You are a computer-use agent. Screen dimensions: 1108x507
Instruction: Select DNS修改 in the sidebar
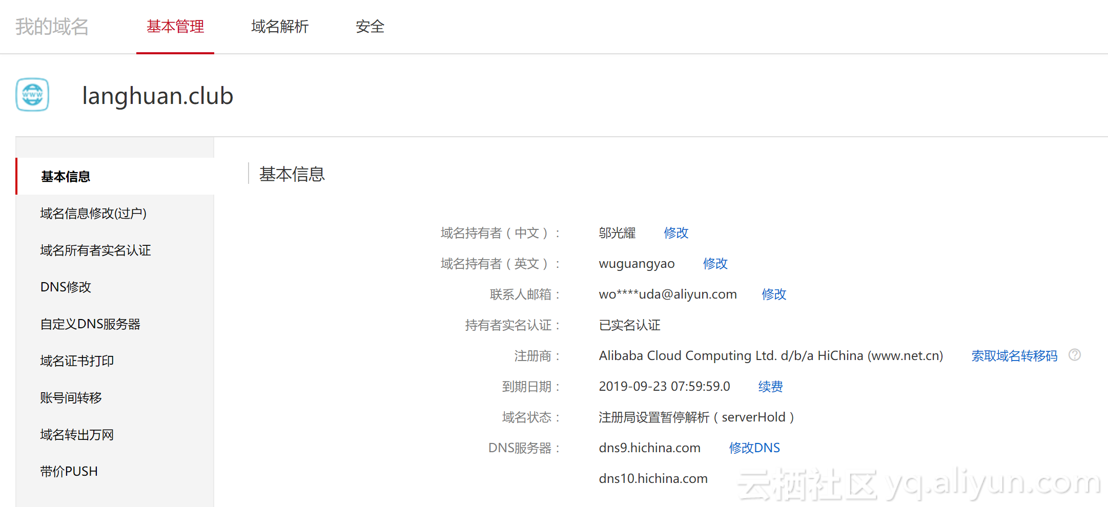point(66,287)
